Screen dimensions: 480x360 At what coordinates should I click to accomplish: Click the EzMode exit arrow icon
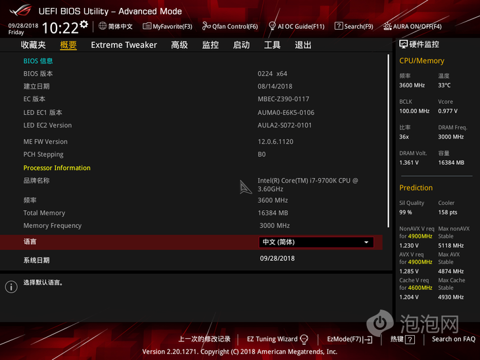[x=368, y=340]
